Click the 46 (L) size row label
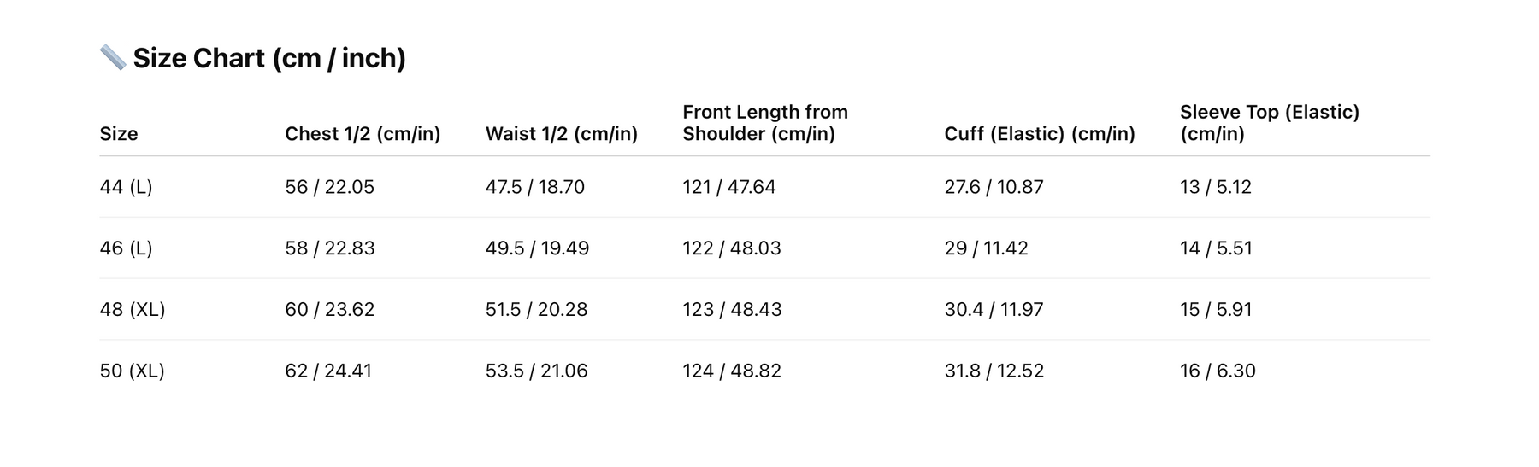 coord(127,248)
